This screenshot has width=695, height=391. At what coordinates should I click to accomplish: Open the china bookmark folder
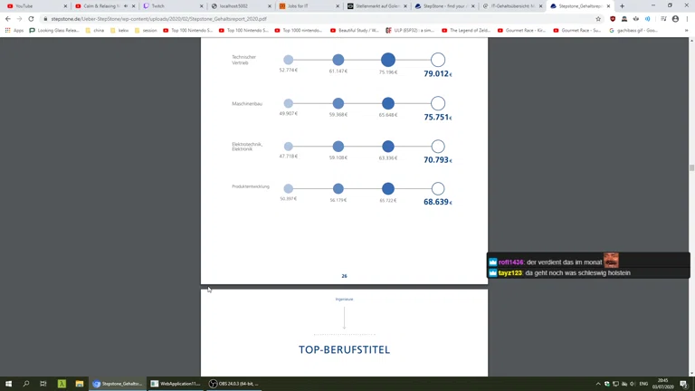click(x=94, y=31)
